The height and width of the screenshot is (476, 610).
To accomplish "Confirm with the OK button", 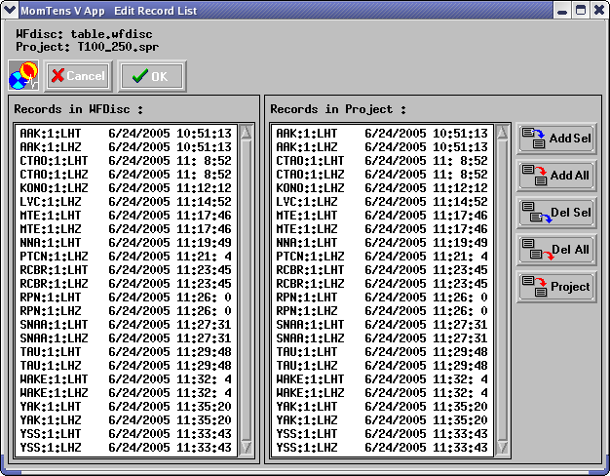I will [152, 76].
